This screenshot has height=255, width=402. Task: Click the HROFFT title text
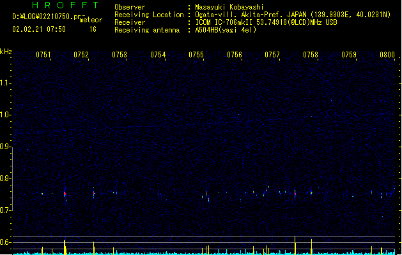pyautogui.click(x=65, y=5)
